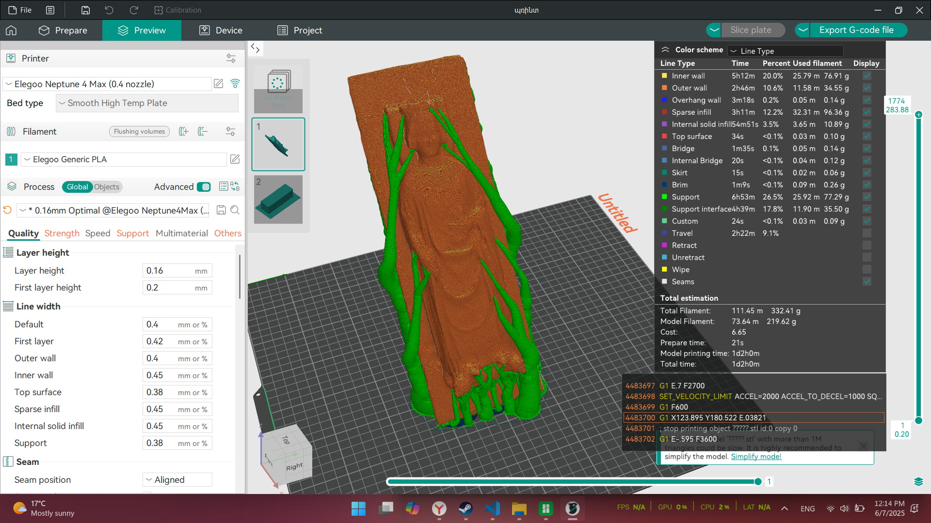Open the Device tab
Image resolution: width=931 pixels, height=523 pixels.
pyautogui.click(x=221, y=31)
